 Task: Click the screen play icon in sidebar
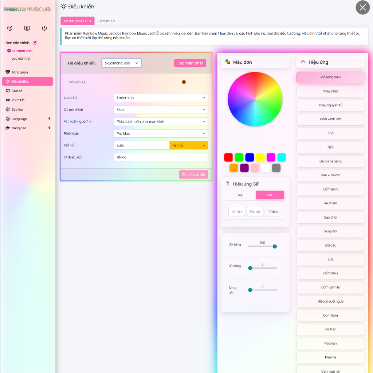click(27, 28)
